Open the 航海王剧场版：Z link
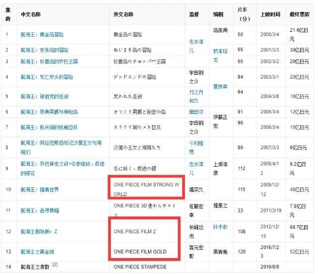 [x=39, y=232]
